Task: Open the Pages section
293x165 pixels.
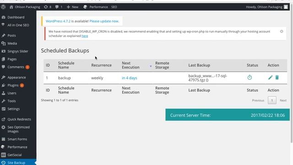Action: click(12, 59)
